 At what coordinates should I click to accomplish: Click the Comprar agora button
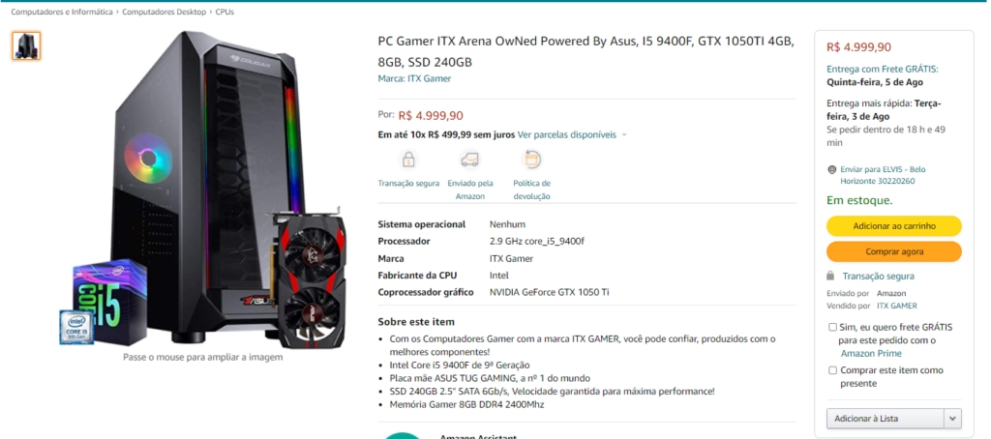point(894,251)
